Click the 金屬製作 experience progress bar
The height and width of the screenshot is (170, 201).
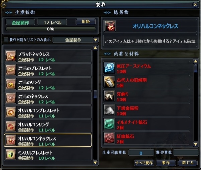pos(51,29)
